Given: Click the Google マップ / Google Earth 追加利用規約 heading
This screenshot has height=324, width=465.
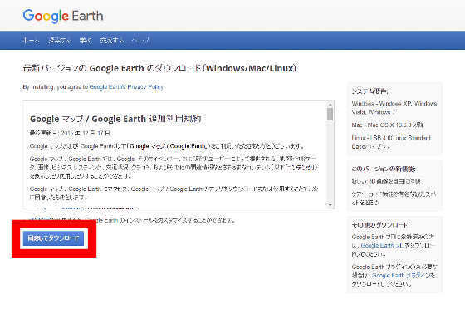Looking at the screenshot, I should pos(115,119).
